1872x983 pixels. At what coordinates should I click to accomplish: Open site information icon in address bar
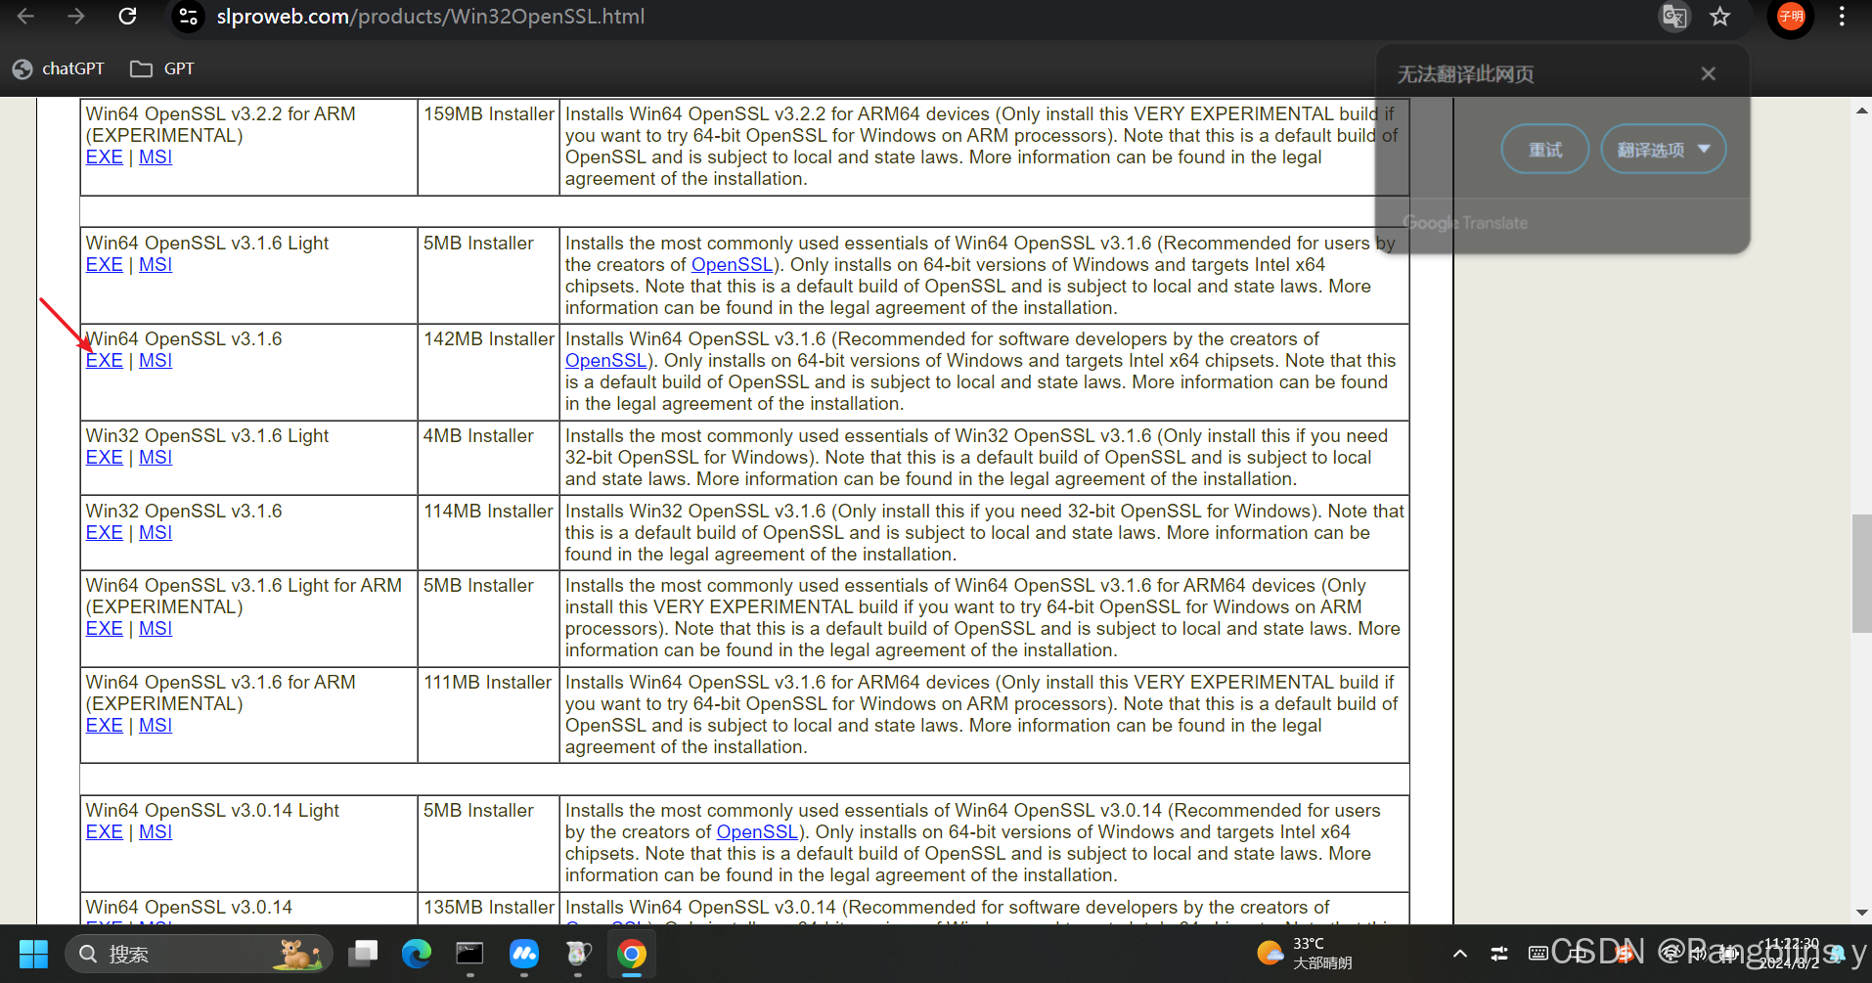[x=188, y=17]
